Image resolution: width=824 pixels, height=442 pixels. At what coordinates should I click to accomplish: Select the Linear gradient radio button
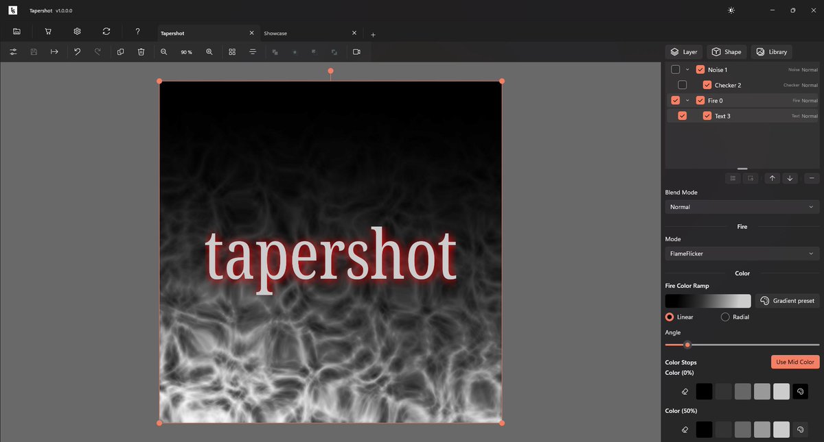point(669,317)
